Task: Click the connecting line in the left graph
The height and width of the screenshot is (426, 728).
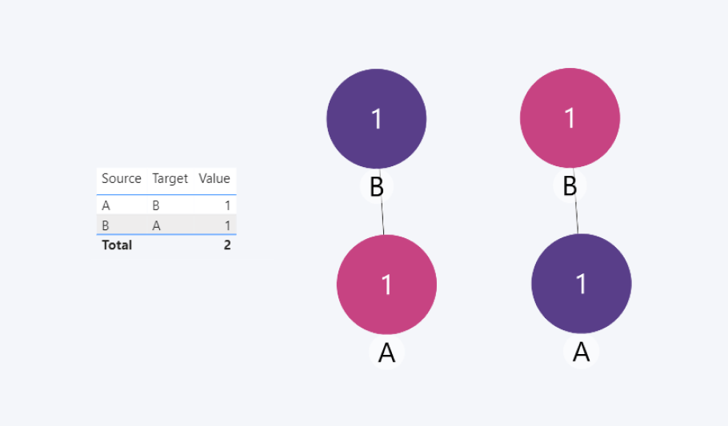Action: [382, 217]
